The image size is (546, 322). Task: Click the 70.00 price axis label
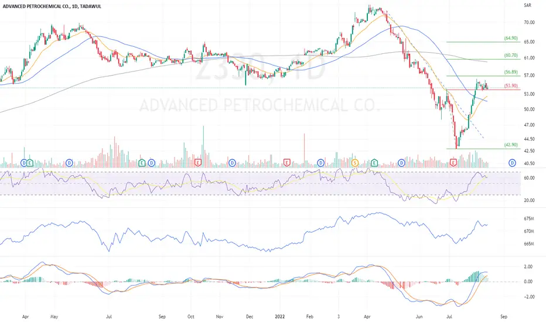click(529, 22)
